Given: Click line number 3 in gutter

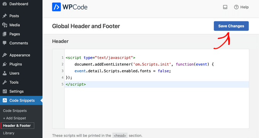Looking at the screenshot, I should (x=62, y=71).
